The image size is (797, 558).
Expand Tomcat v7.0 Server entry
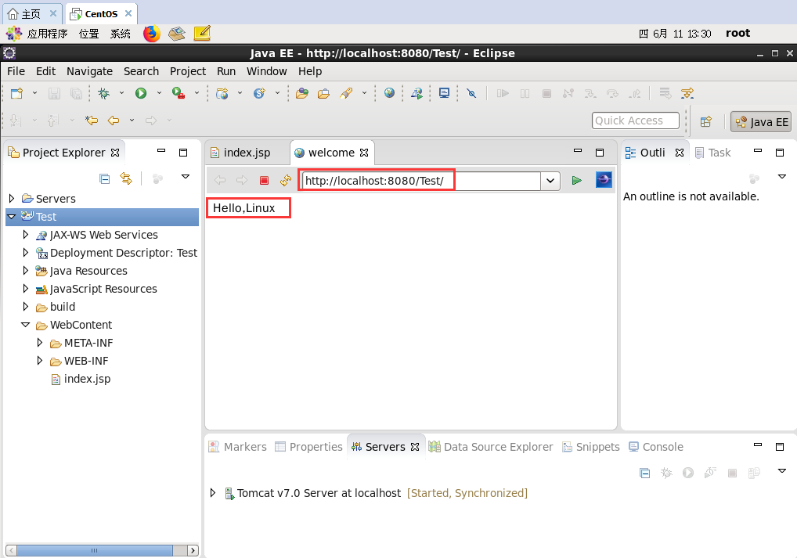click(x=213, y=492)
